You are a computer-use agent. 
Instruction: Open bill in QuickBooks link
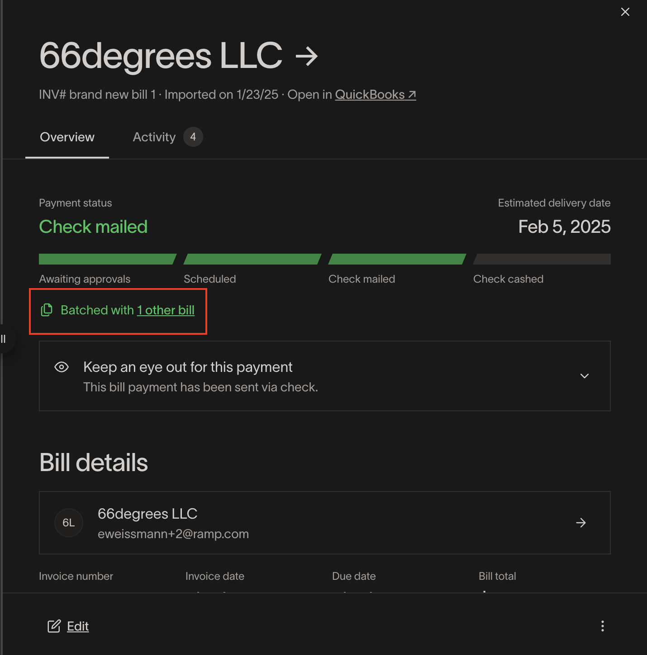point(376,94)
